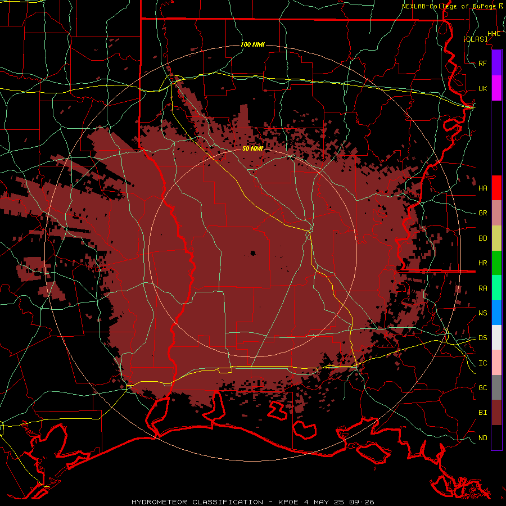Screen dimensions: 506x506
Task: Click the GR pink-brown color swatch
Action: tap(496, 213)
